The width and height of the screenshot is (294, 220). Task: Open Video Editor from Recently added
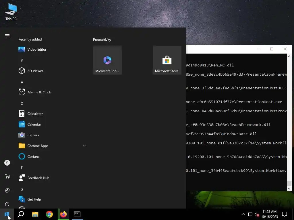point(52,49)
